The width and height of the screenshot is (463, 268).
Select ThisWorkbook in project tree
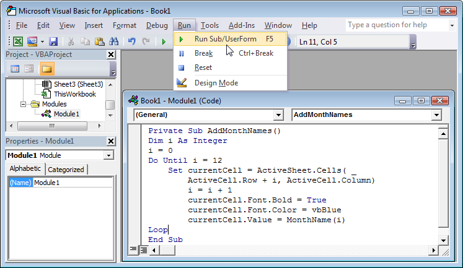pyautogui.click(x=75, y=94)
